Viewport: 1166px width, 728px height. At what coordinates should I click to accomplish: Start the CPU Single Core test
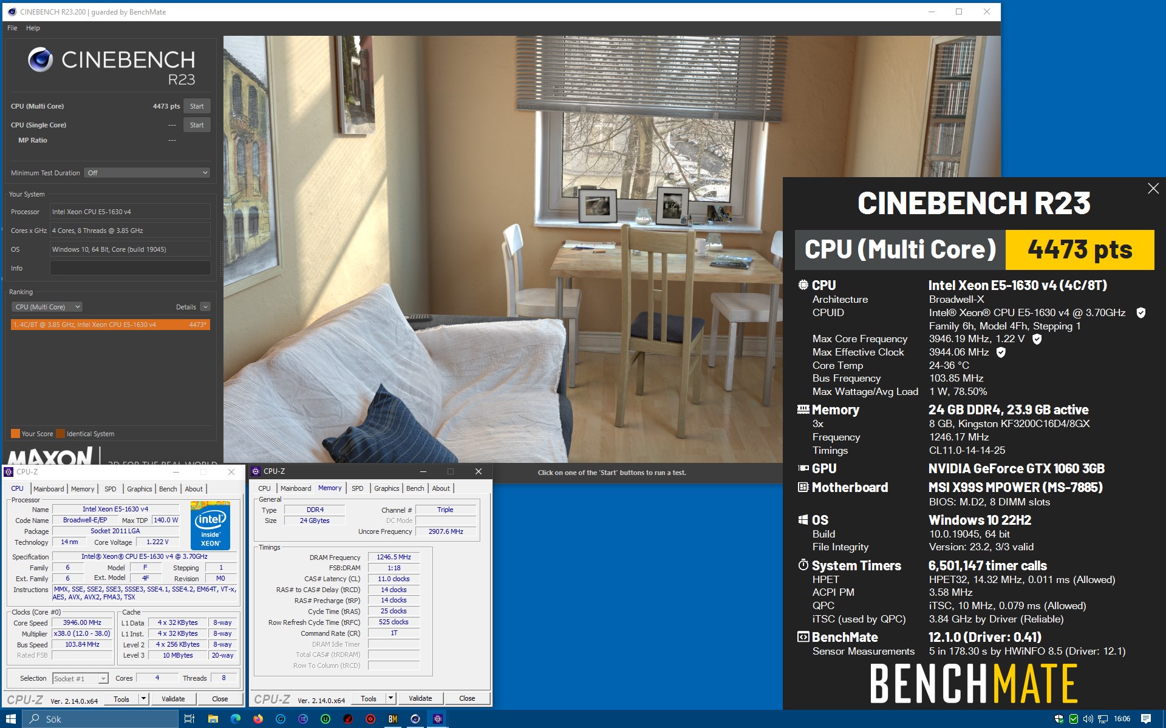[197, 125]
